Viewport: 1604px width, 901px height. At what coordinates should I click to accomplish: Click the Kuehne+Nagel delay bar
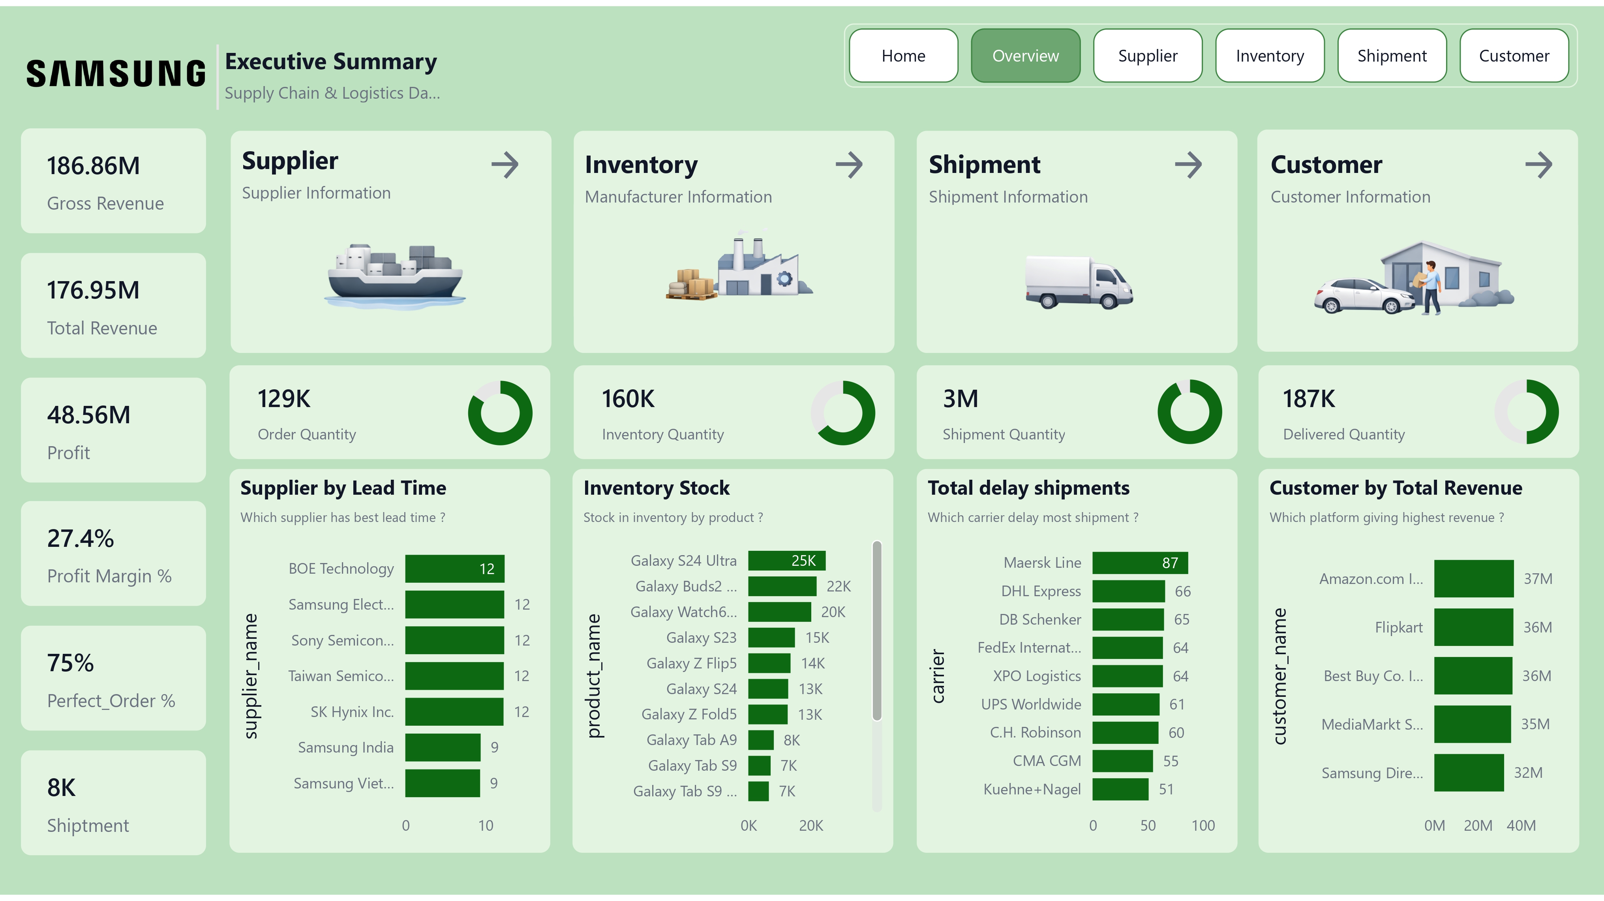tap(1120, 790)
